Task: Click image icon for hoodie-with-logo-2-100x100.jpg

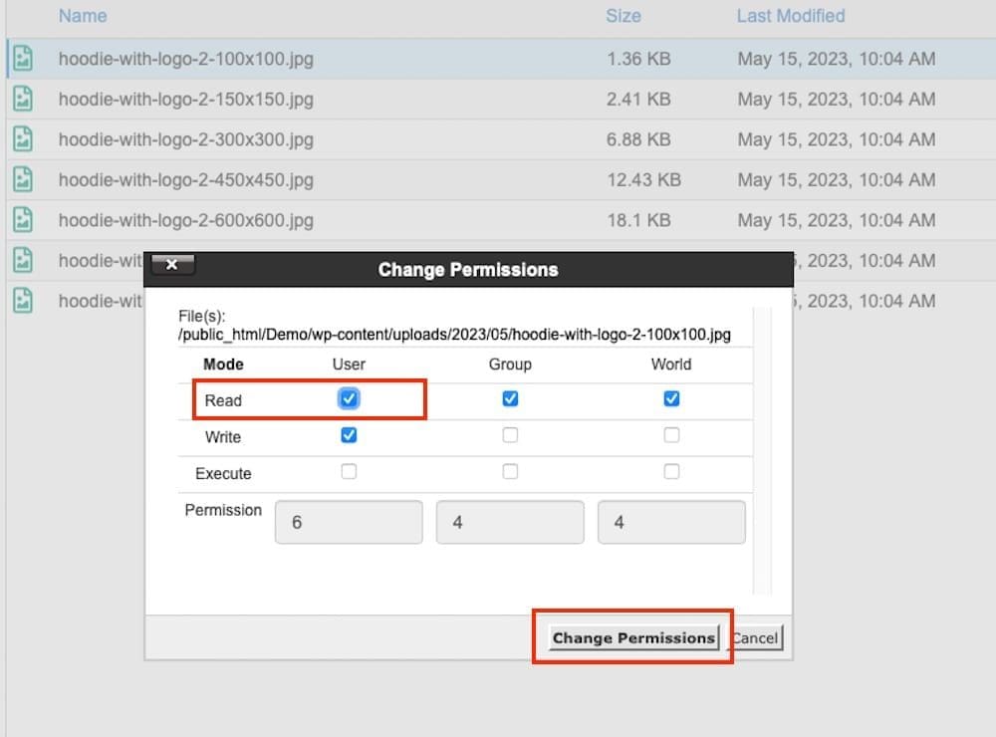Action: tap(22, 59)
